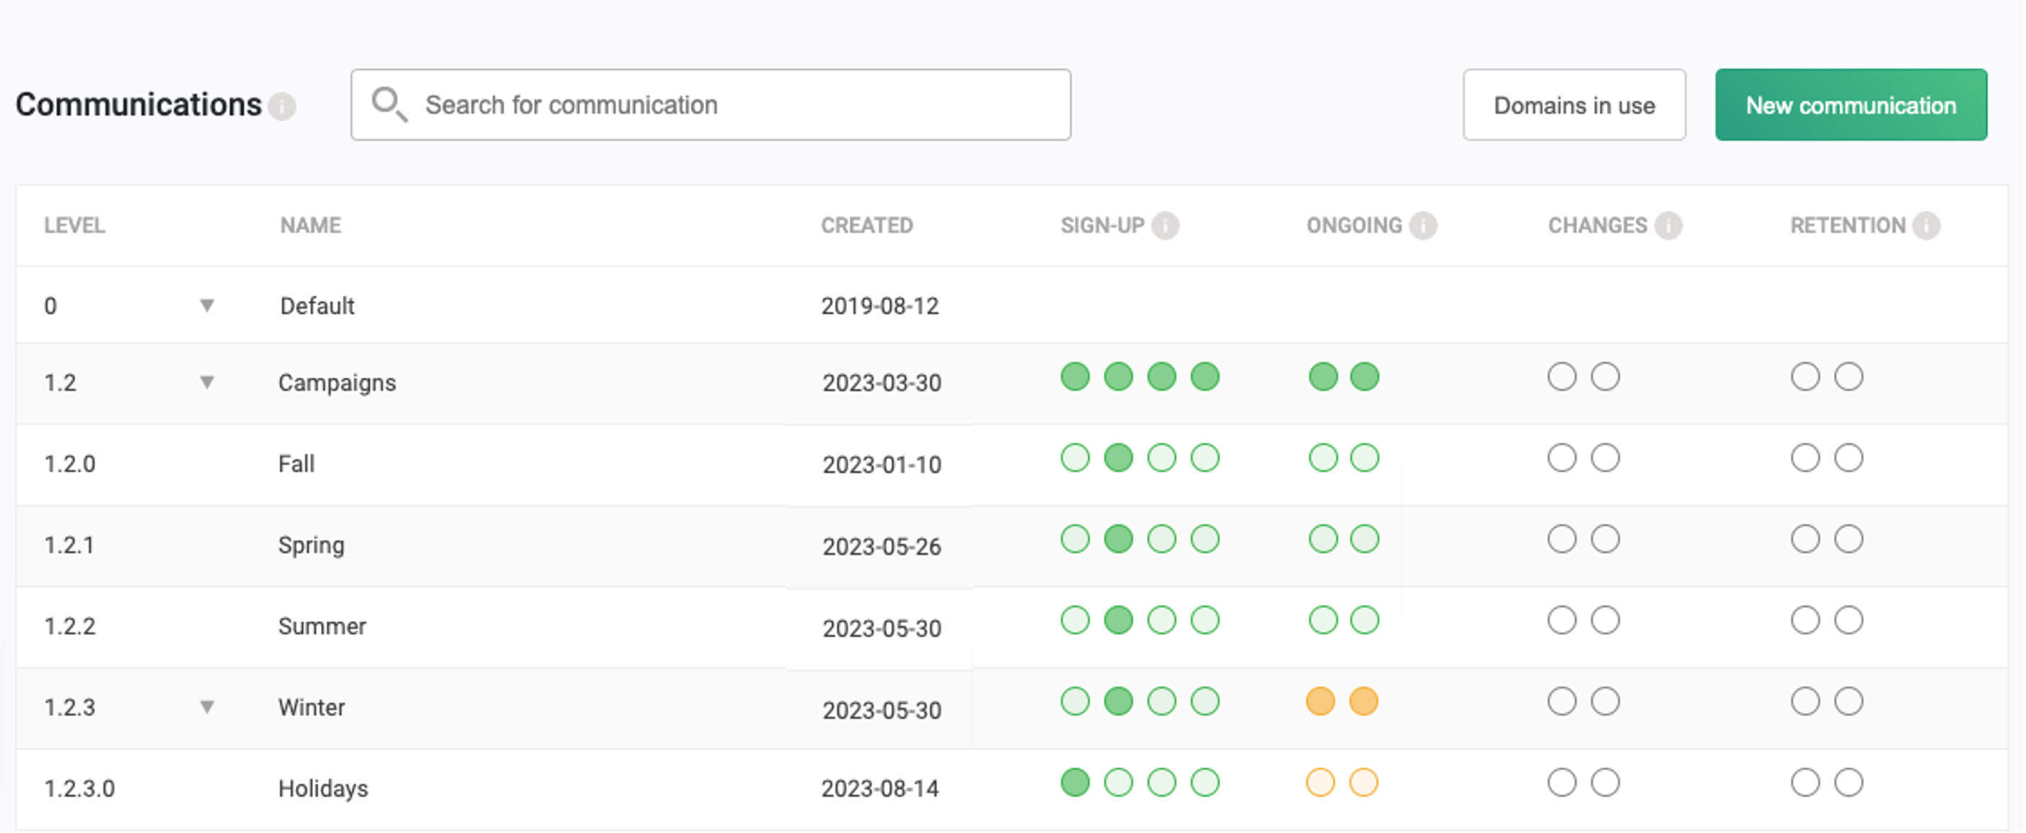
Task: Click the New communication button
Action: 1851,105
